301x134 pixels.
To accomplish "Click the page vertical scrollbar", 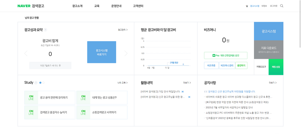I will [300, 24].
